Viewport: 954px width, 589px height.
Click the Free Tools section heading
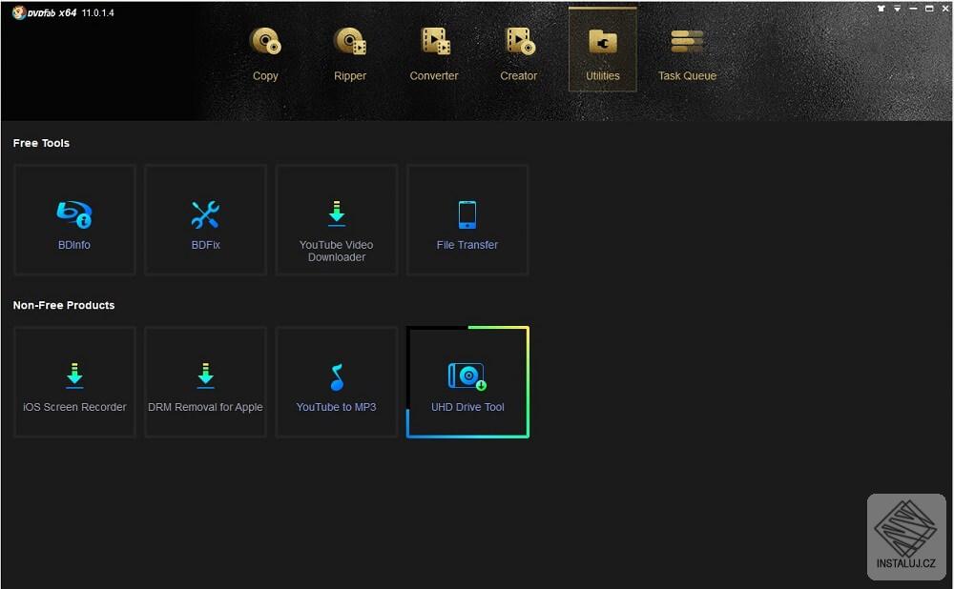click(x=41, y=144)
